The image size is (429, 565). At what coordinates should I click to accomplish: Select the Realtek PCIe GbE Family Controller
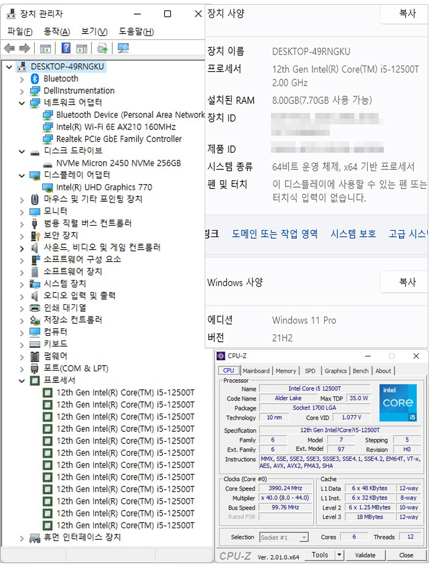click(119, 139)
